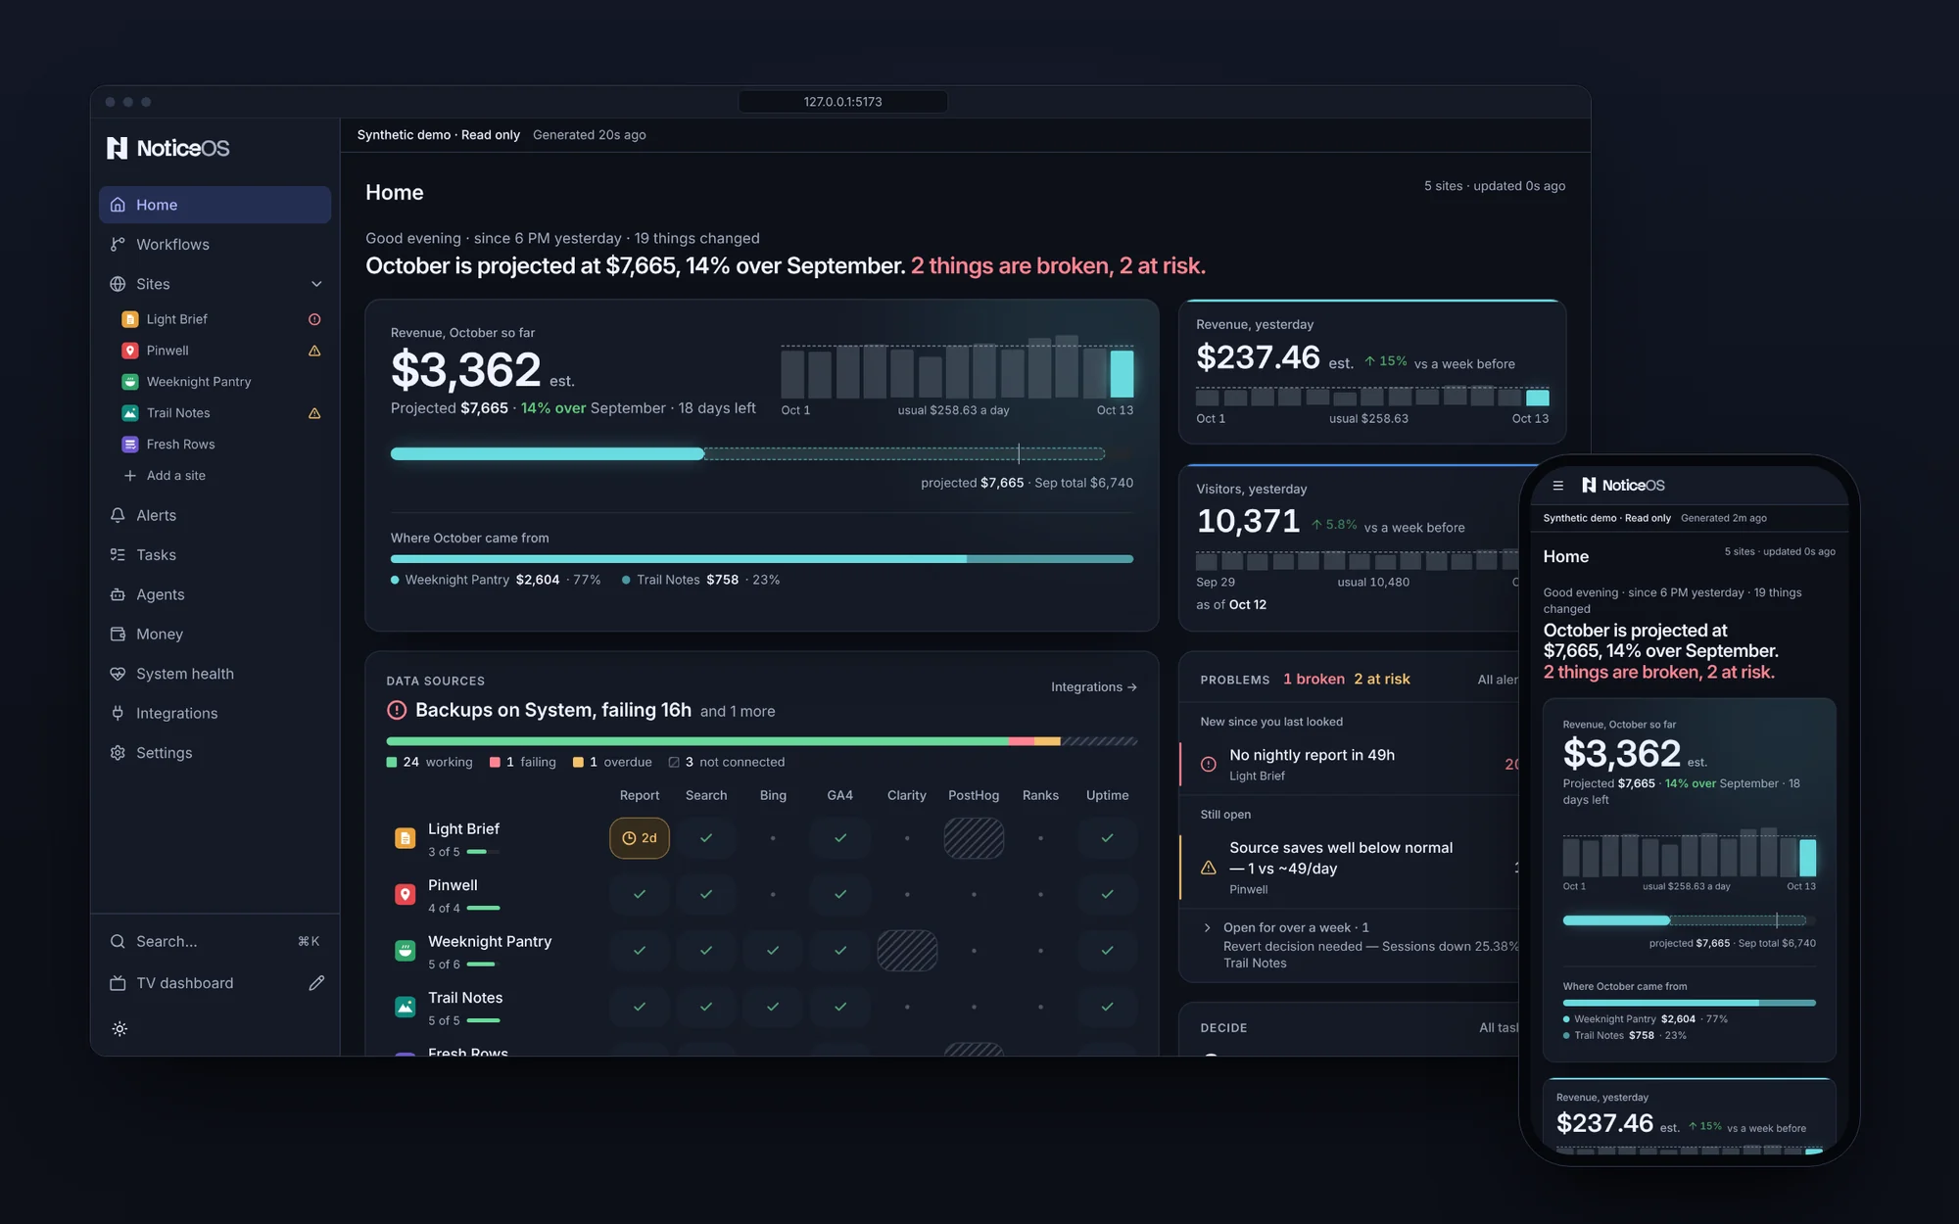Click Weeknight Pantry Clarity not-connected cell

tap(907, 951)
